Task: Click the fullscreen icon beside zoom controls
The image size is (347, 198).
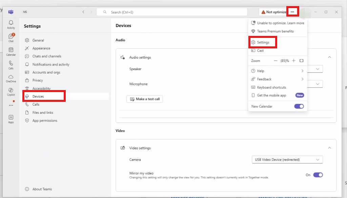Action: coord(301,61)
